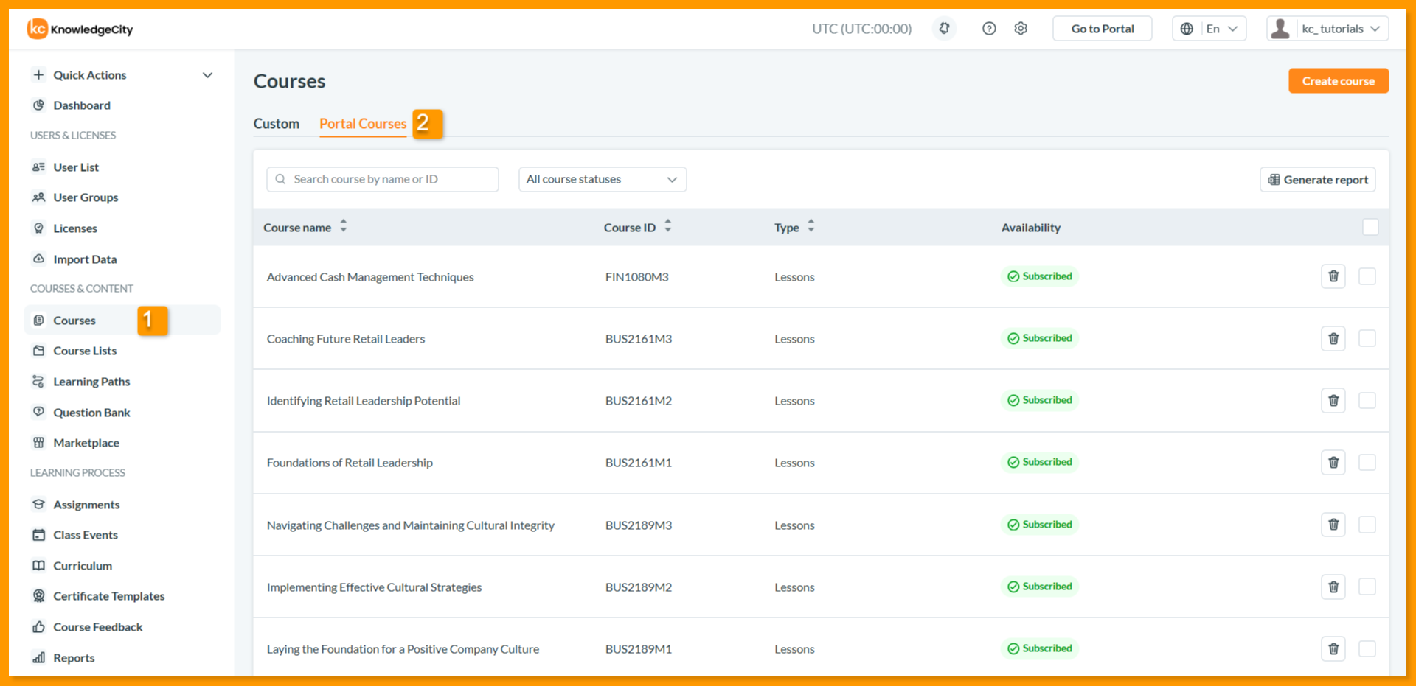The height and width of the screenshot is (686, 1416).
Task: Tick the select-all checkbox in table header
Action: click(x=1370, y=227)
